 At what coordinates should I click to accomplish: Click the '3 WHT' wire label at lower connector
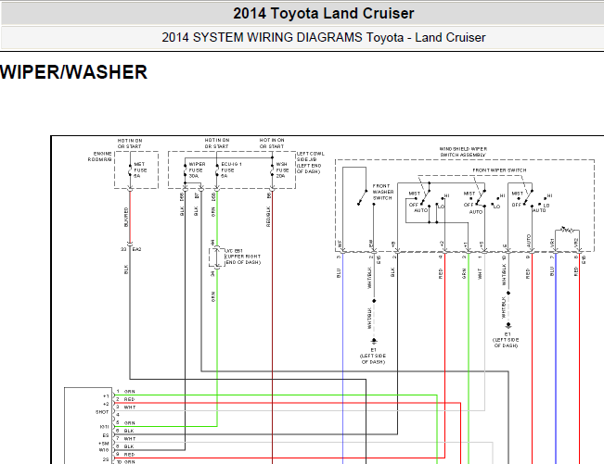click(126, 408)
